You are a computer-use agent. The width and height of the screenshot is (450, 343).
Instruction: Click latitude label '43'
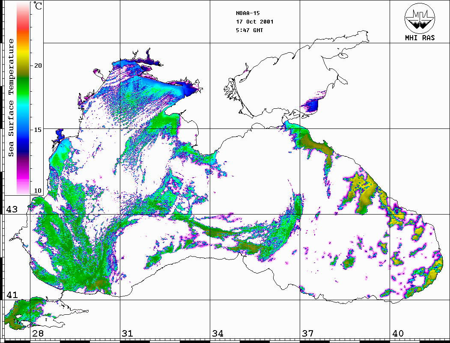[12, 209]
